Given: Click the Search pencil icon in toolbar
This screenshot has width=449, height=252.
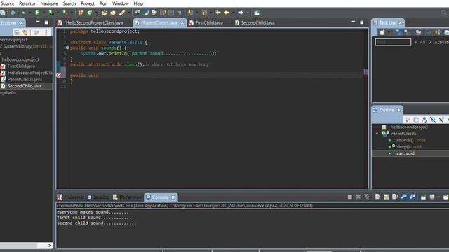Looking at the screenshot, I should 122,13.
